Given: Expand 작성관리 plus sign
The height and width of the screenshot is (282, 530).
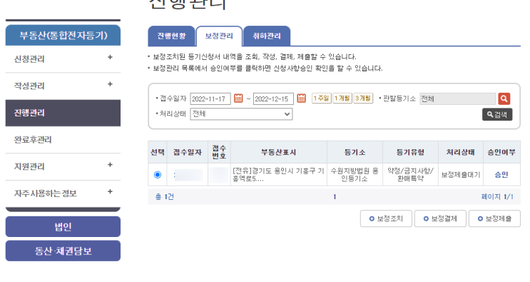Looking at the screenshot, I should point(110,84).
